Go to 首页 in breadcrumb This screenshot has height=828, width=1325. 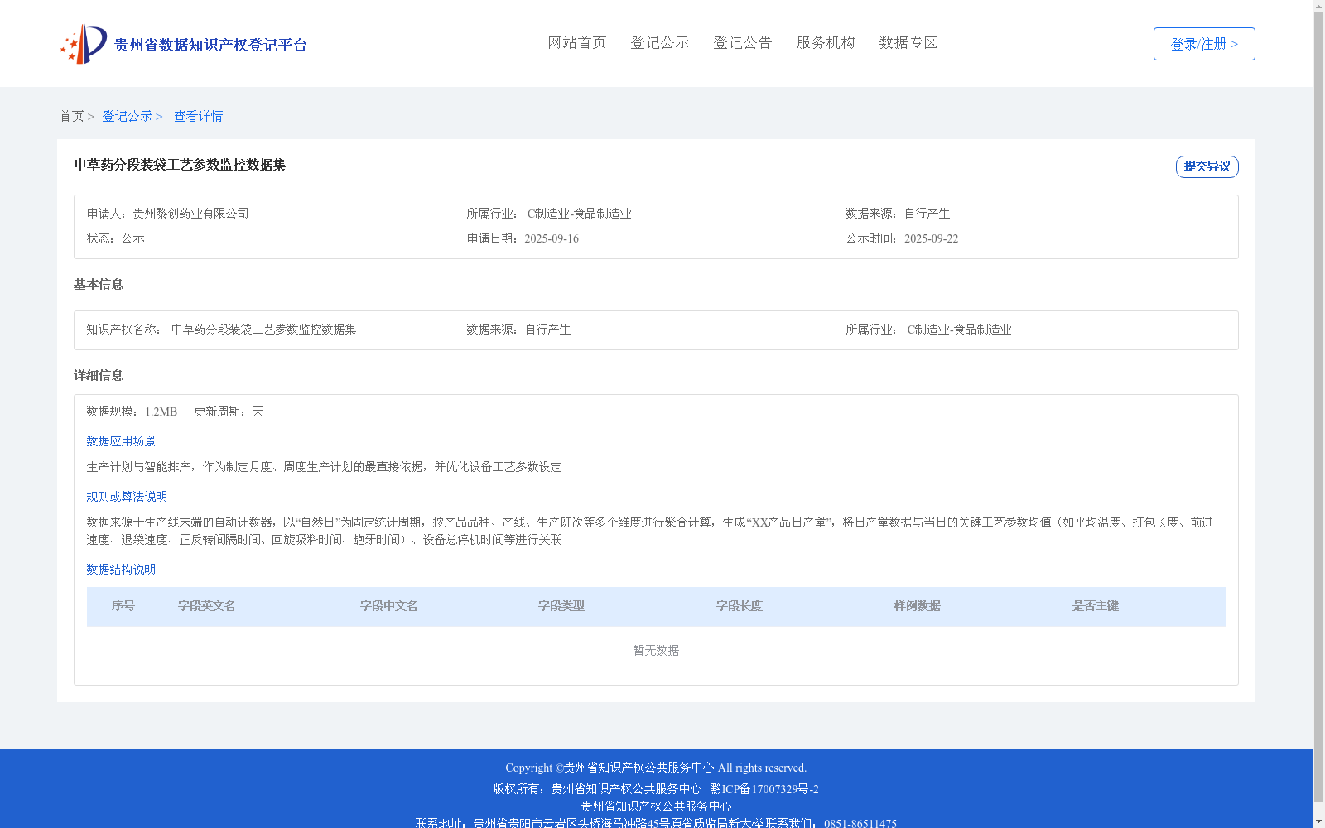(71, 117)
